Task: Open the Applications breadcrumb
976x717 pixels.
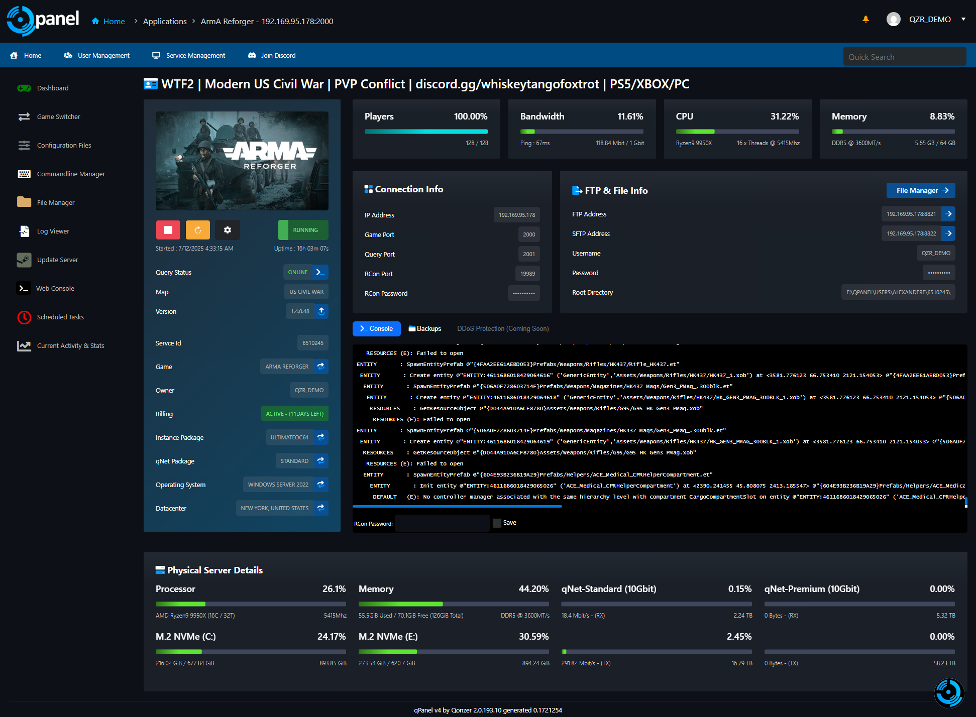Action: pos(165,21)
